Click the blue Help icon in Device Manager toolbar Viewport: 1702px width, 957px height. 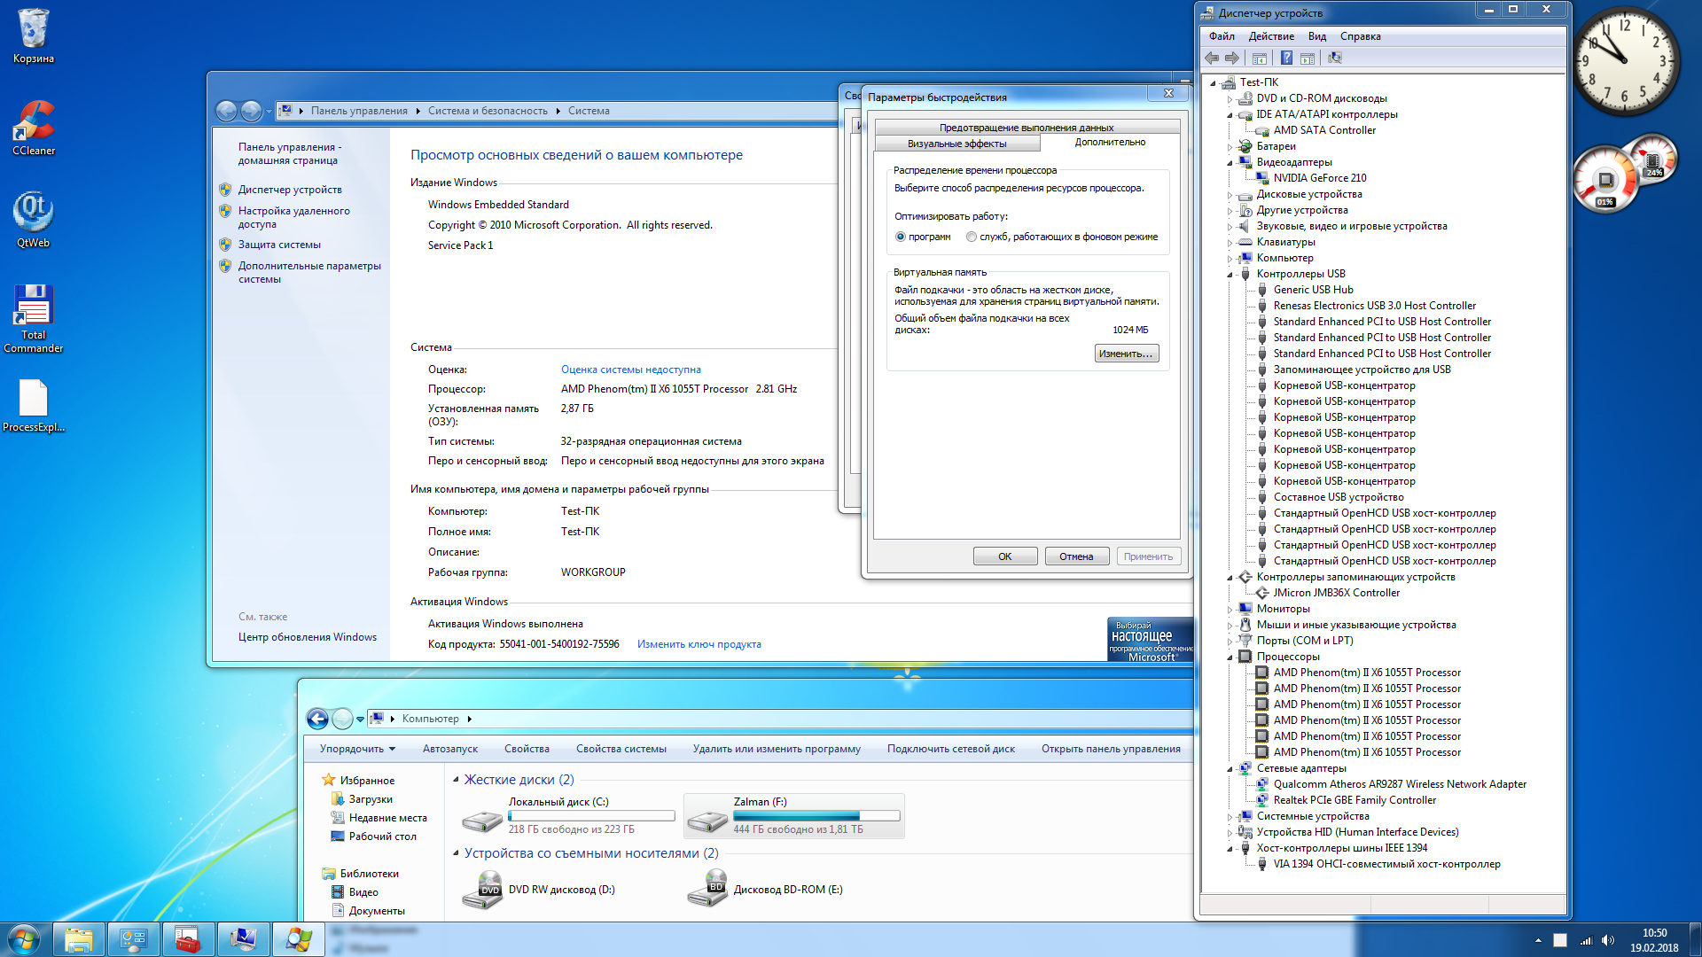pyautogui.click(x=1286, y=58)
